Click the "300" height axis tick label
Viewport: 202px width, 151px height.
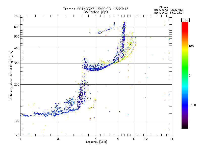click(17, 63)
